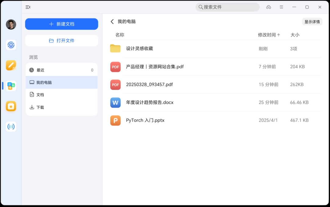Click the collapse sidebar icon at top left
The height and width of the screenshot is (207, 330).
pyautogui.click(x=28, y=7)
